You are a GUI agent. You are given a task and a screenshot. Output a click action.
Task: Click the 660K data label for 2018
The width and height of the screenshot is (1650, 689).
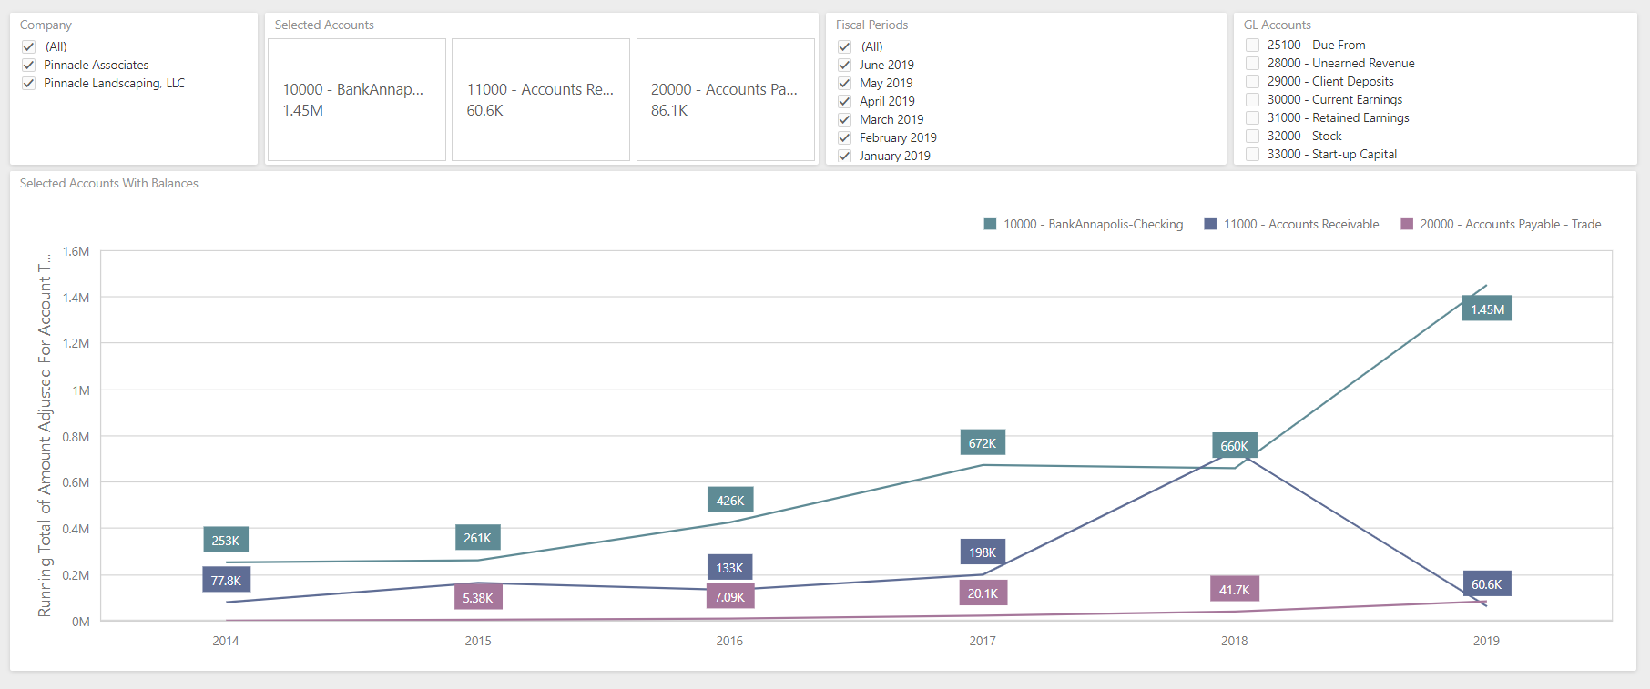point(1234,446)
